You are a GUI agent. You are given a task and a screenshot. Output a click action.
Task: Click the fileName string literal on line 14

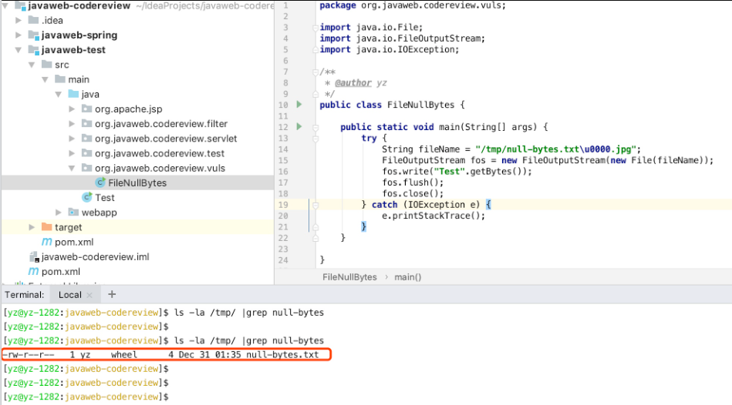pos(555,149)
